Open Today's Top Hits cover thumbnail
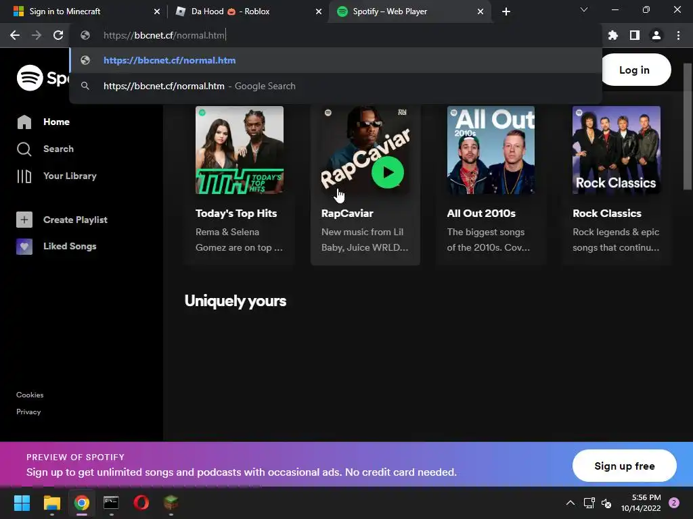Screen dimensions: 693x519 click(x=240, y=149)
